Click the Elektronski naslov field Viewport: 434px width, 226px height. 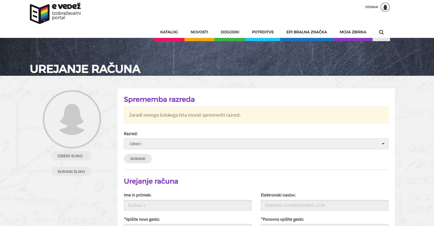tap(324, 205)
